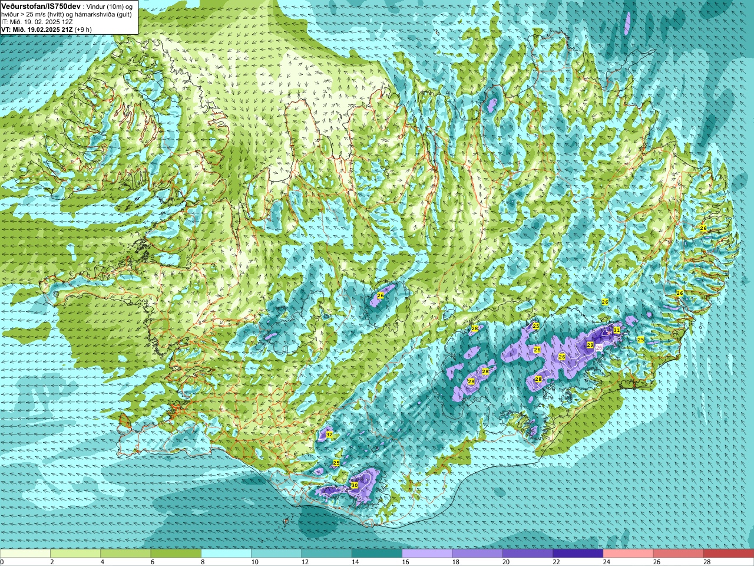Click the legend tick number 0
The image size is (754, 566).
coord(2,562)
